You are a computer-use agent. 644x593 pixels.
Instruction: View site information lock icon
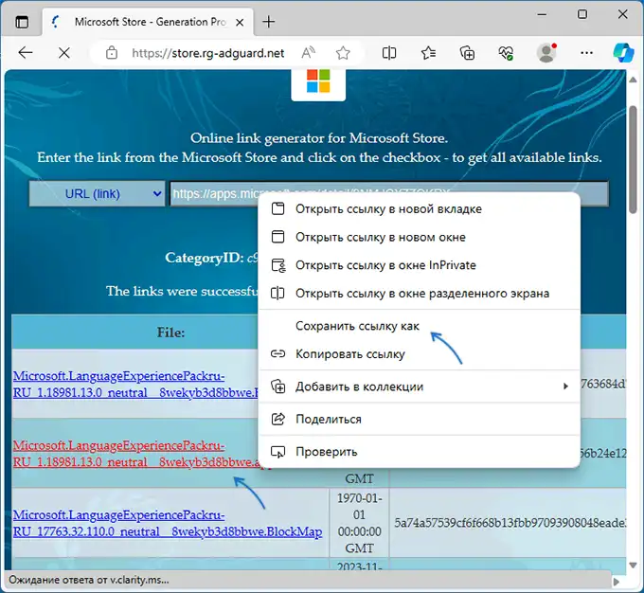(x=112, y=53)
